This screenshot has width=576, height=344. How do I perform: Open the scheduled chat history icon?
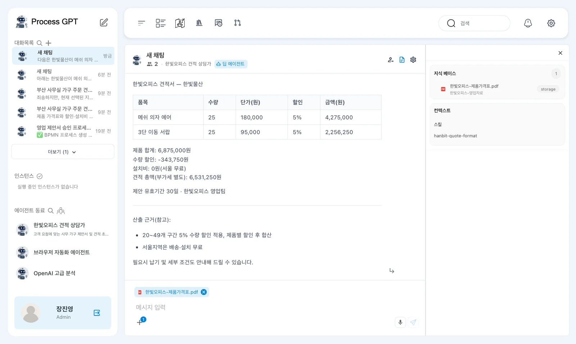click(x=219, y=23)
